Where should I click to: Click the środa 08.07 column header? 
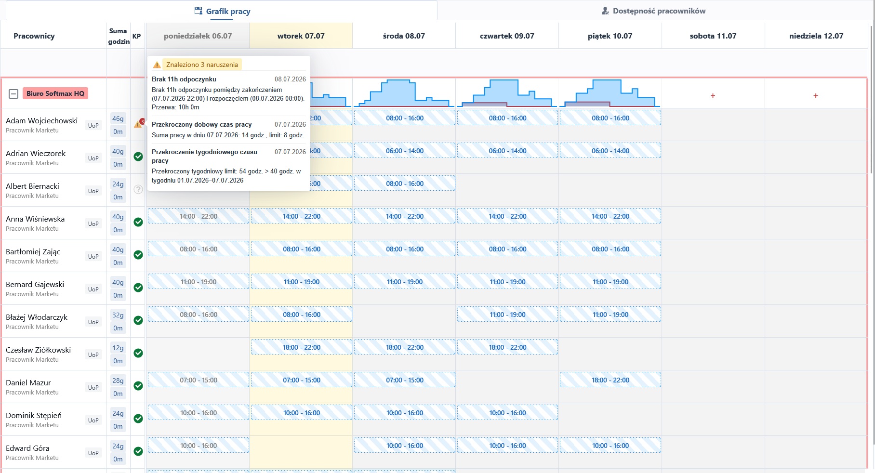click(404, 36)
